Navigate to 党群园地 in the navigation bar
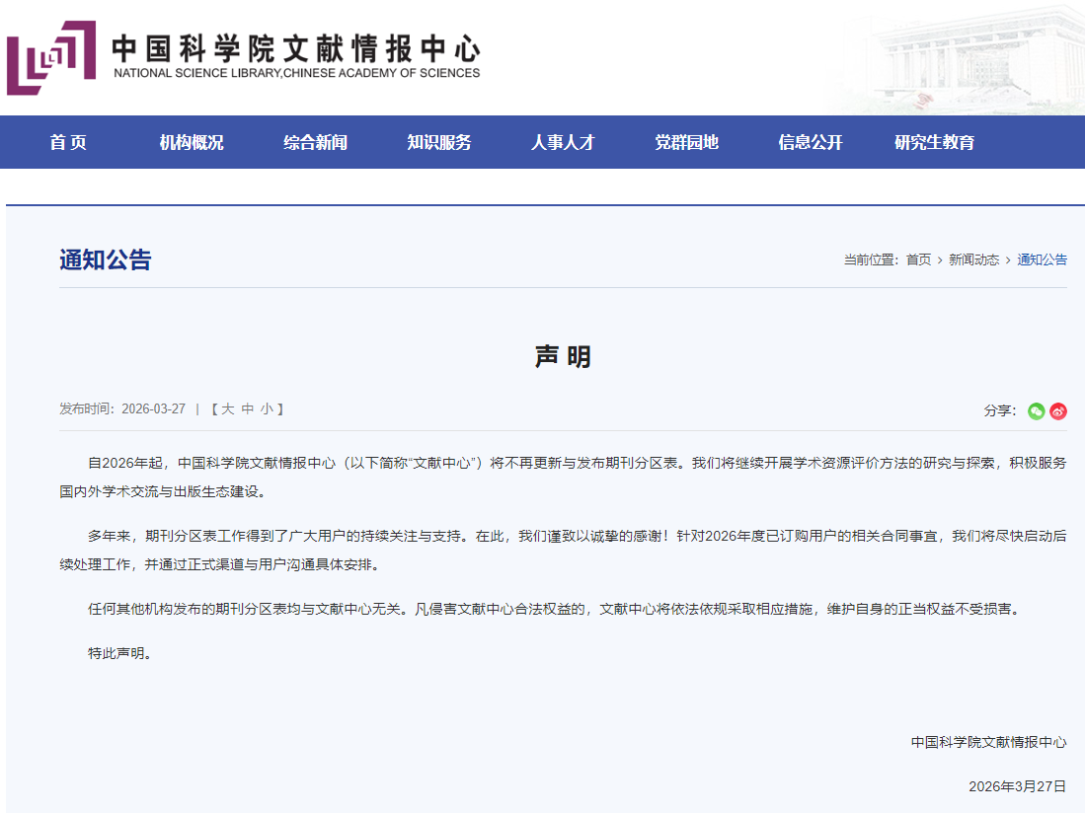The width and height of the screenshot is (1085, 813). pyautogui.click(x=686, y=142)
